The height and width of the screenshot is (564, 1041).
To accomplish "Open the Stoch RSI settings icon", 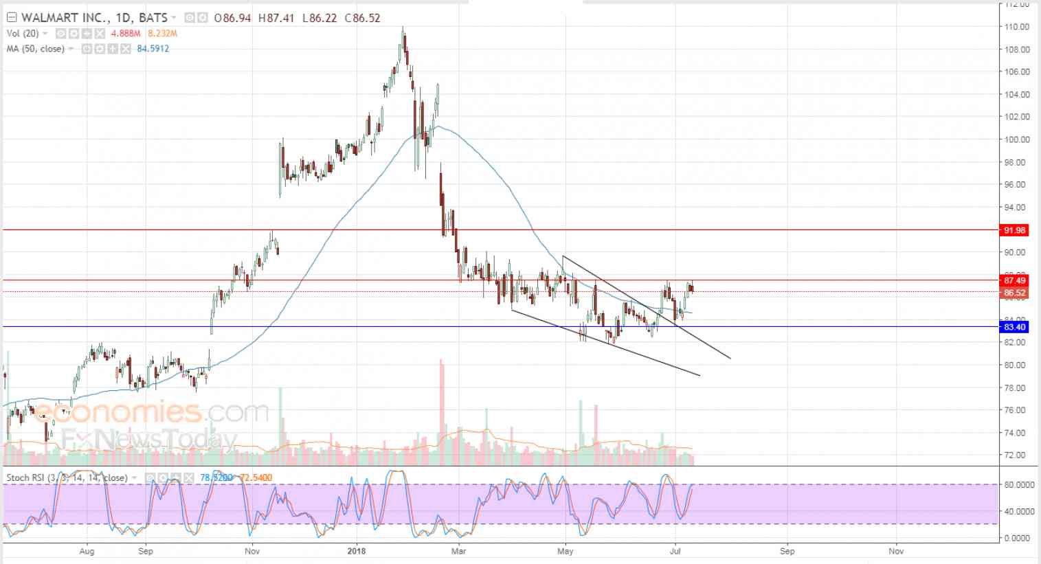I will tap(162, 477).
